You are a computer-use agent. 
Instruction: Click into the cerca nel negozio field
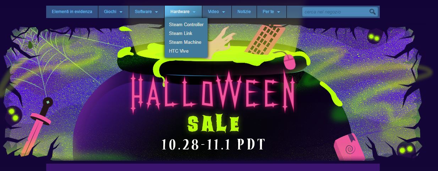tap(335, 12)
